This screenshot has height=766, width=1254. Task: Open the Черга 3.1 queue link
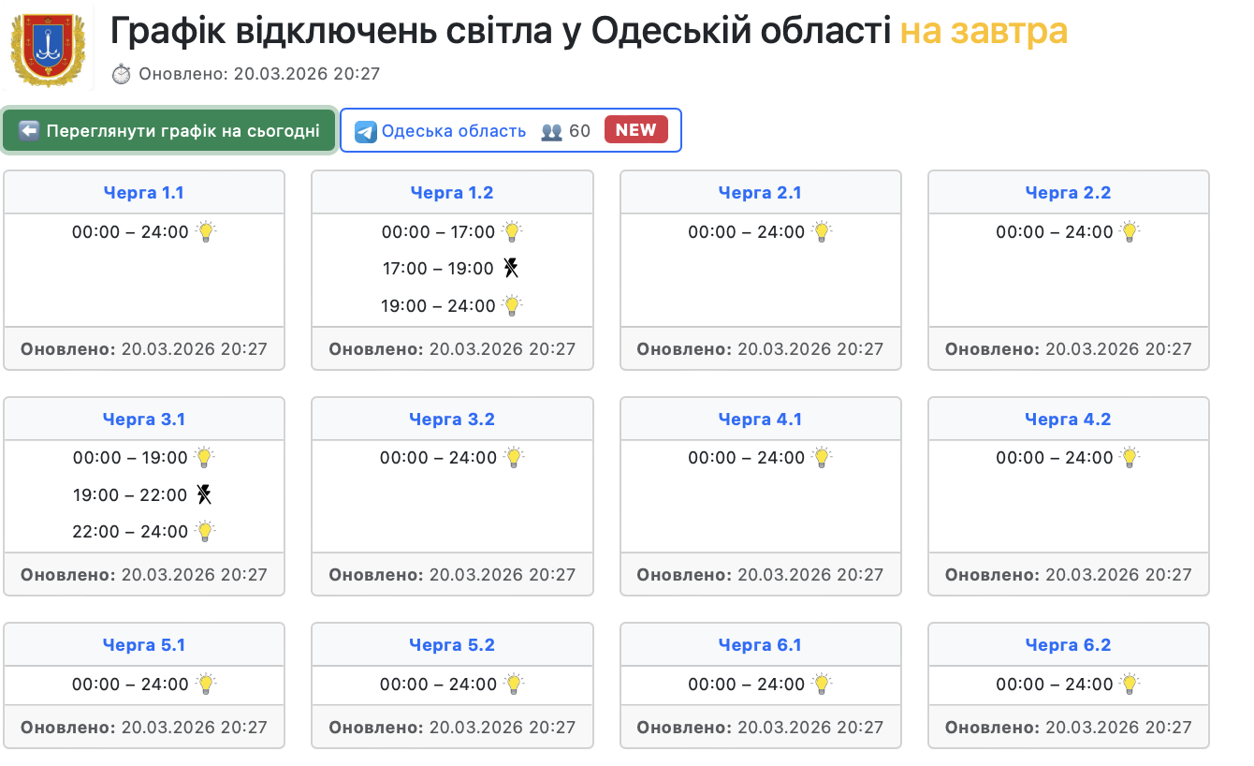click(x=144, y=420)
